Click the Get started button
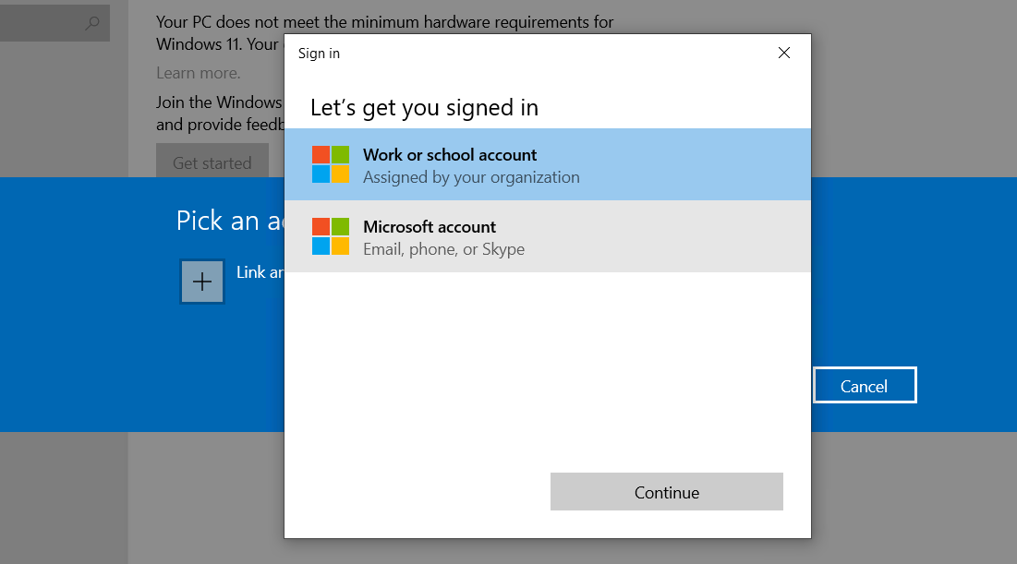This screenshot has height=564, width=1017. [x=212, y=162]
